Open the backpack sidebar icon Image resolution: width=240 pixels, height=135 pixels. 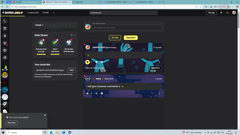tap(5, 36)
